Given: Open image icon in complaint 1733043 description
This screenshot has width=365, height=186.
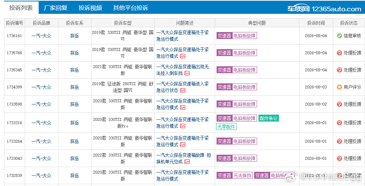Looking at the screenshot, I should point(187,162).
